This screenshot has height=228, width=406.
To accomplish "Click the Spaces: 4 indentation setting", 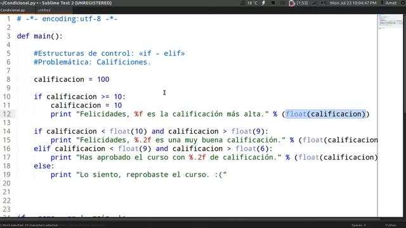I will [x=358, y=225].
